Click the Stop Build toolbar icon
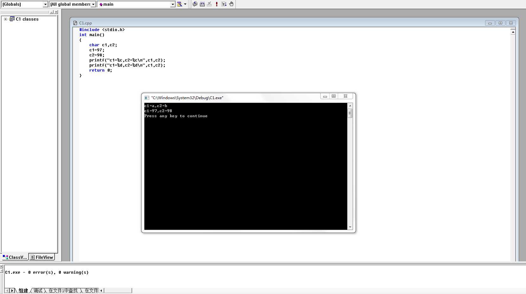This screenshot has width=526, height=294. tap(209, 4)
